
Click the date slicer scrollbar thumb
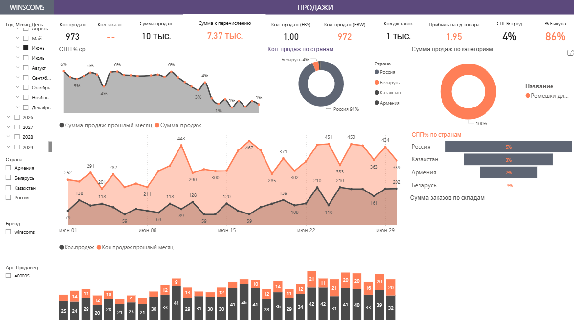50,147
